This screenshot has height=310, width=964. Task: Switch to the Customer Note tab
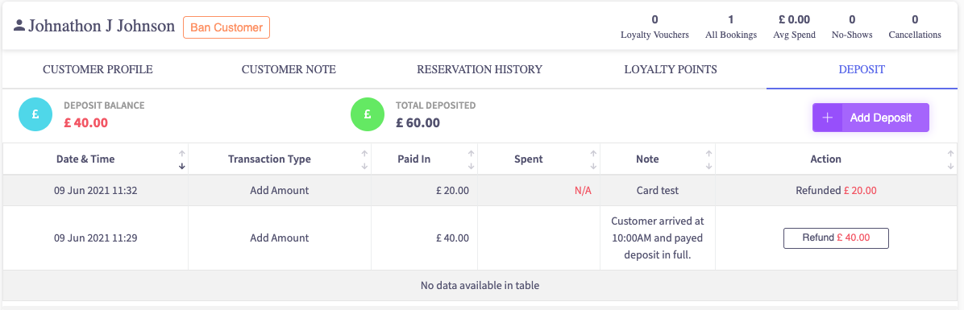(289, 69)
